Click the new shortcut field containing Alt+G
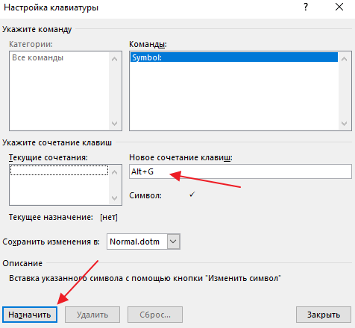Image resolution: width=355 pixels, height=328 pixels. tap(240, 171)
